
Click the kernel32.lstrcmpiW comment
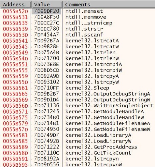tap(93, 70)
